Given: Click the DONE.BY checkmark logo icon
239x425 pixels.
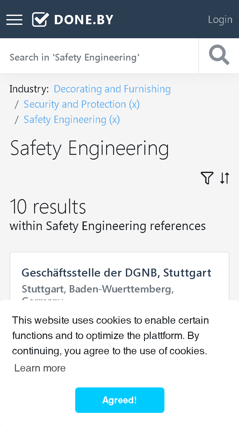Looking at the screenshot, I should 40,19.
